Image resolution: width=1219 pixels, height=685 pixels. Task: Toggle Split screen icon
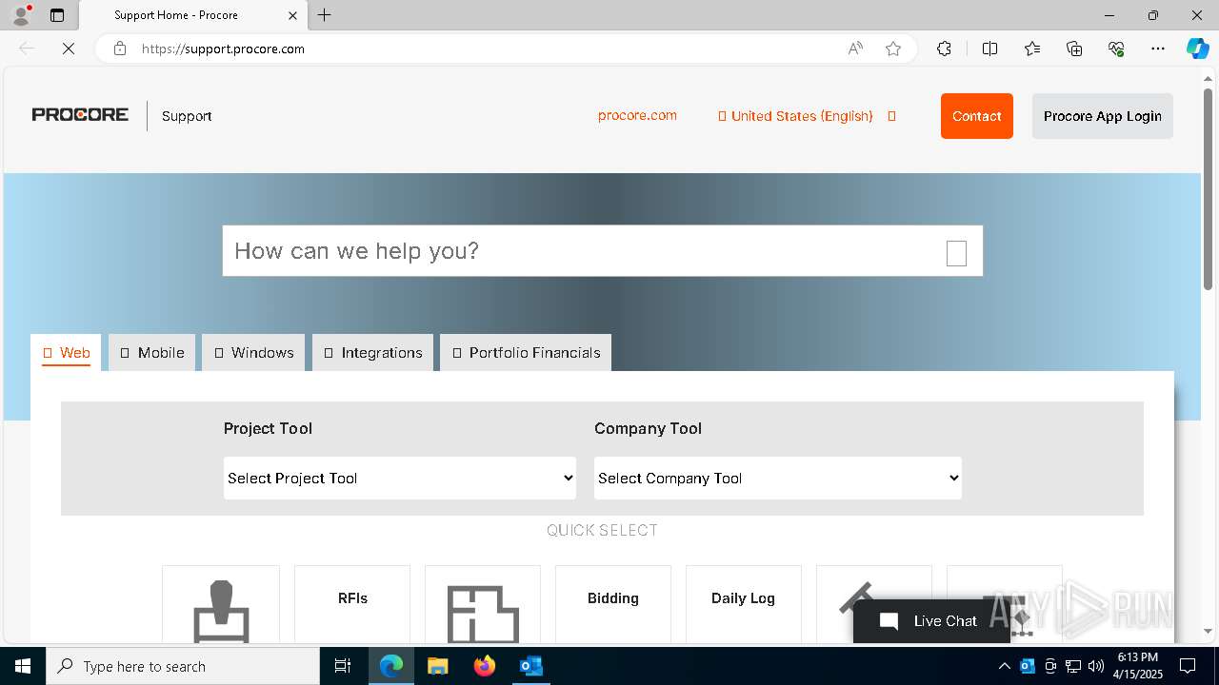tap(989, 49)
